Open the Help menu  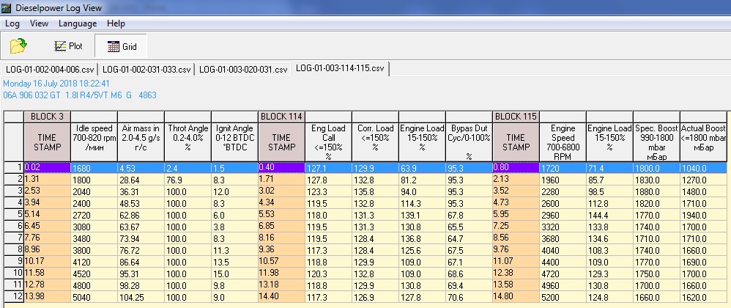tap(116, 23)
